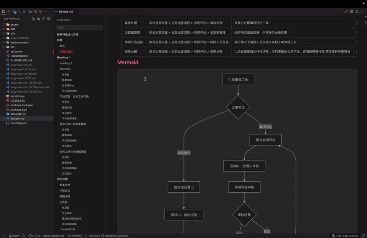The height and width of the screenshot is (238, 367).
Task: Click the 工单类型 diamond node
Action: pos(238,107)
